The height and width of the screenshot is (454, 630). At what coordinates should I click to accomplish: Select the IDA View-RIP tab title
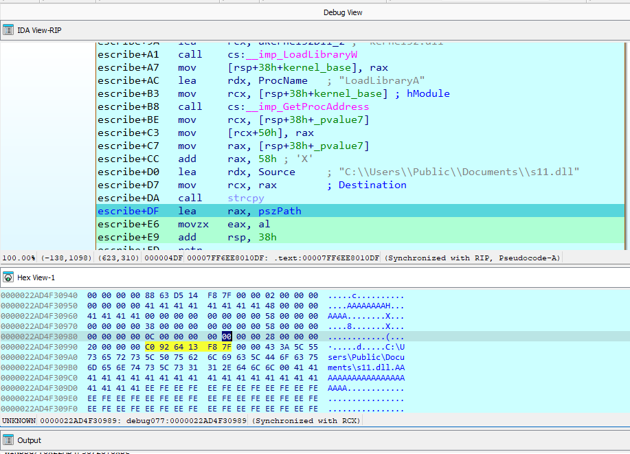click(39, 30)
